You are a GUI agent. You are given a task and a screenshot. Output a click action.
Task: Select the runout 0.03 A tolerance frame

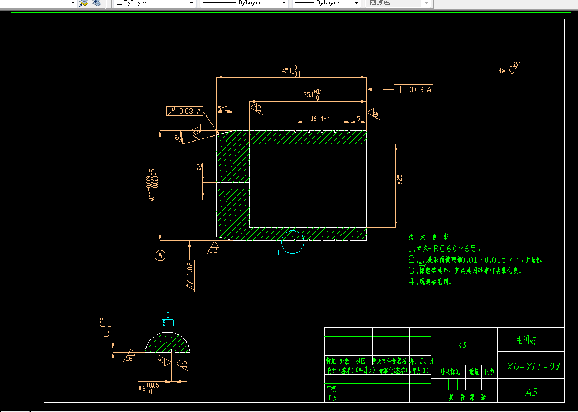[x=185, y=111]
